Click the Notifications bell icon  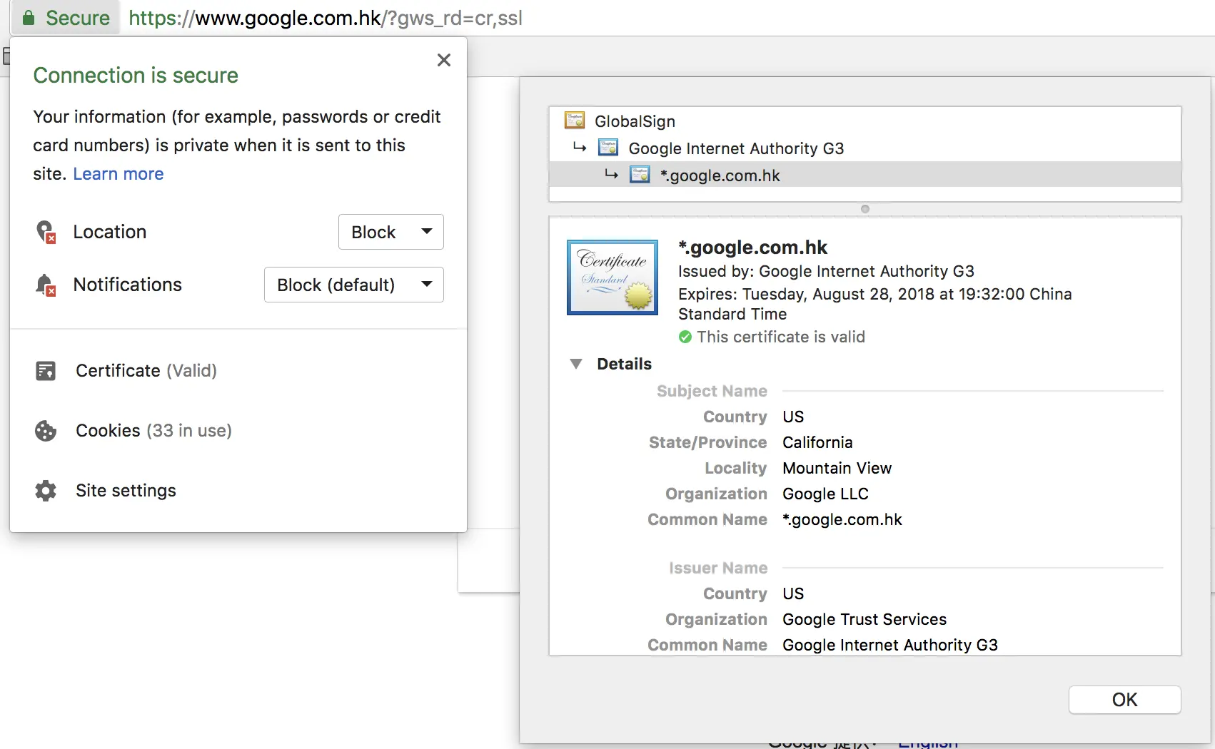coord(46,285)
